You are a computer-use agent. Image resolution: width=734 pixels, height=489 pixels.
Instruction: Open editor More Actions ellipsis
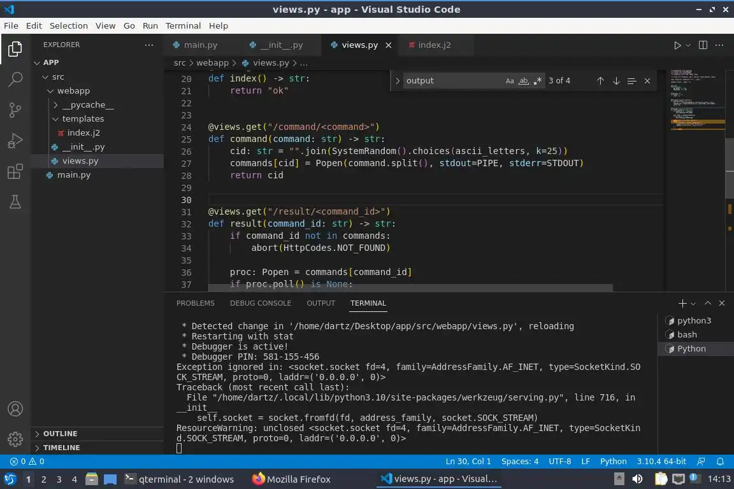(x=719, y=45)
